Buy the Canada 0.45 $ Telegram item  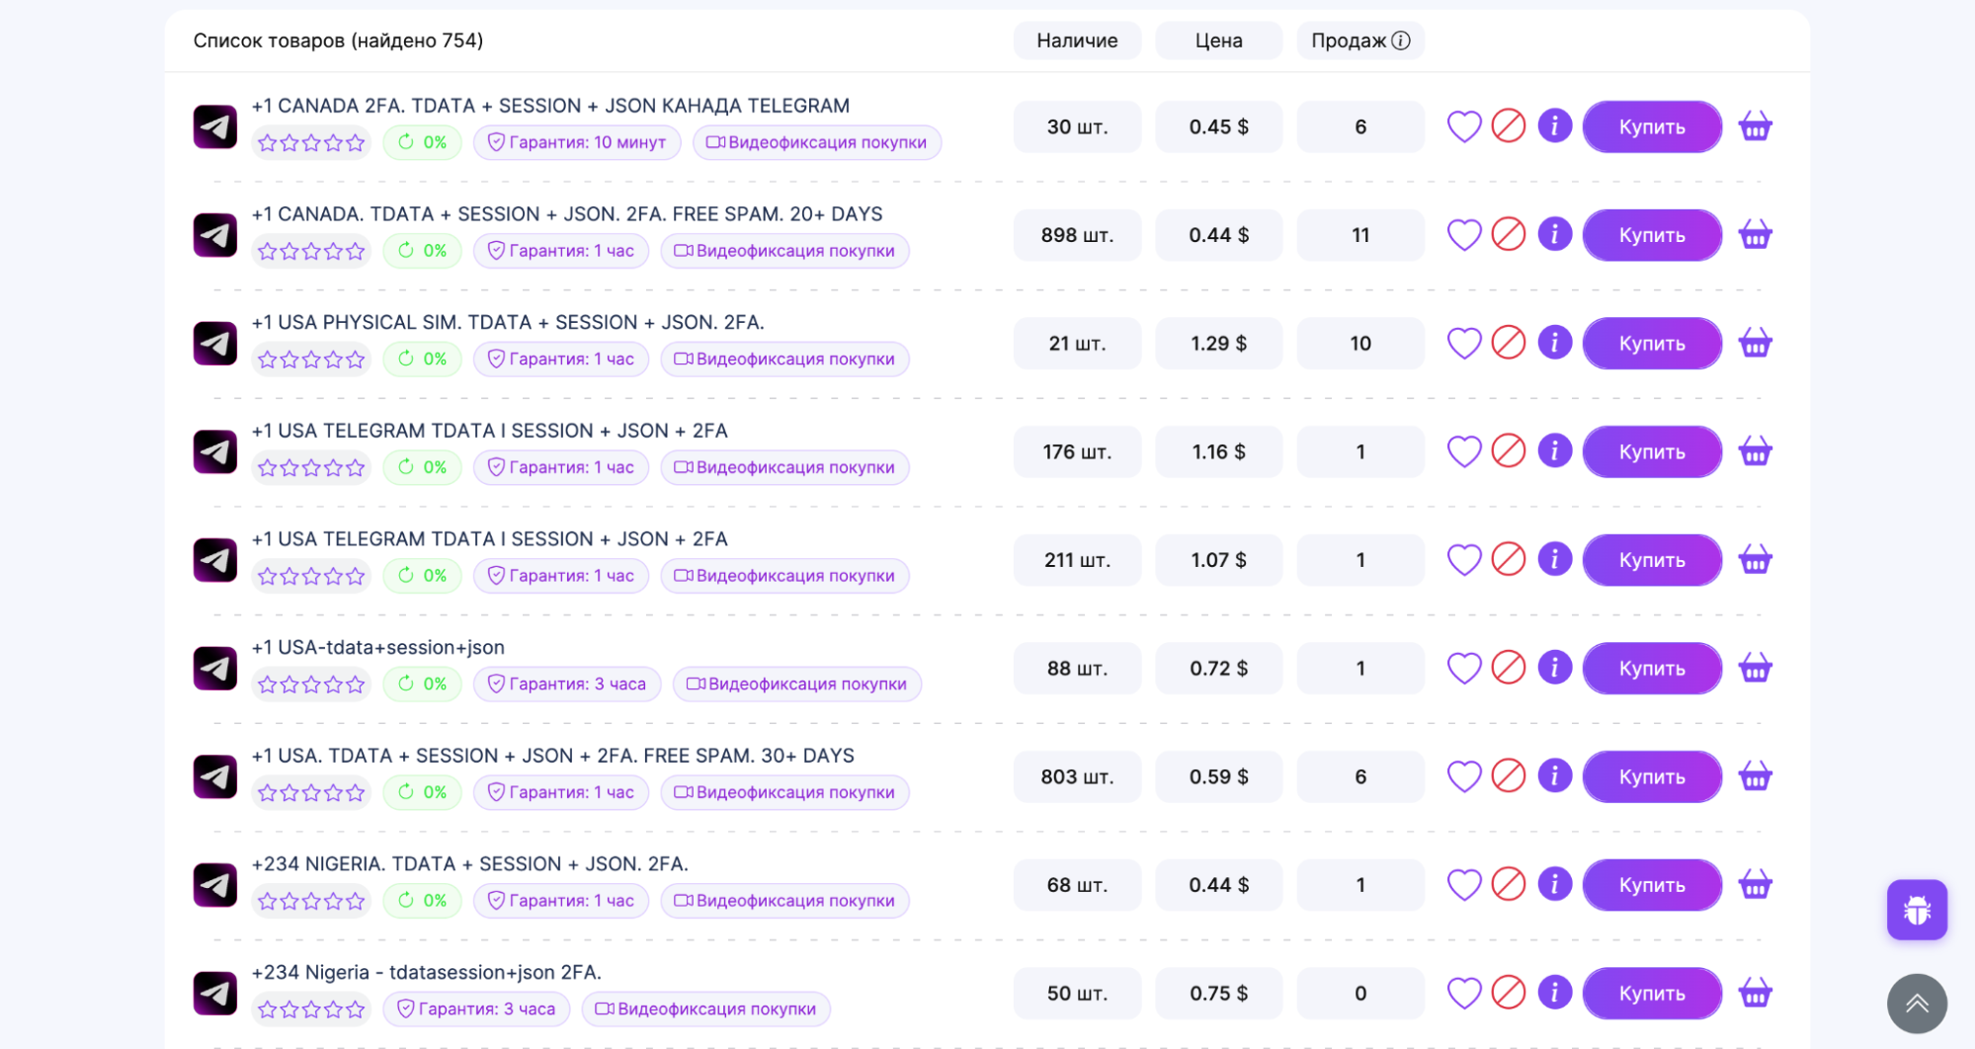tap(1652, 126)
